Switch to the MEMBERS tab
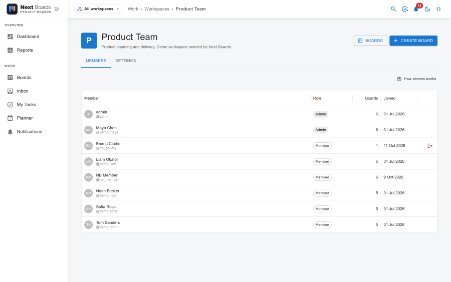This screenshot has width=451, height=282. point(96,61)
